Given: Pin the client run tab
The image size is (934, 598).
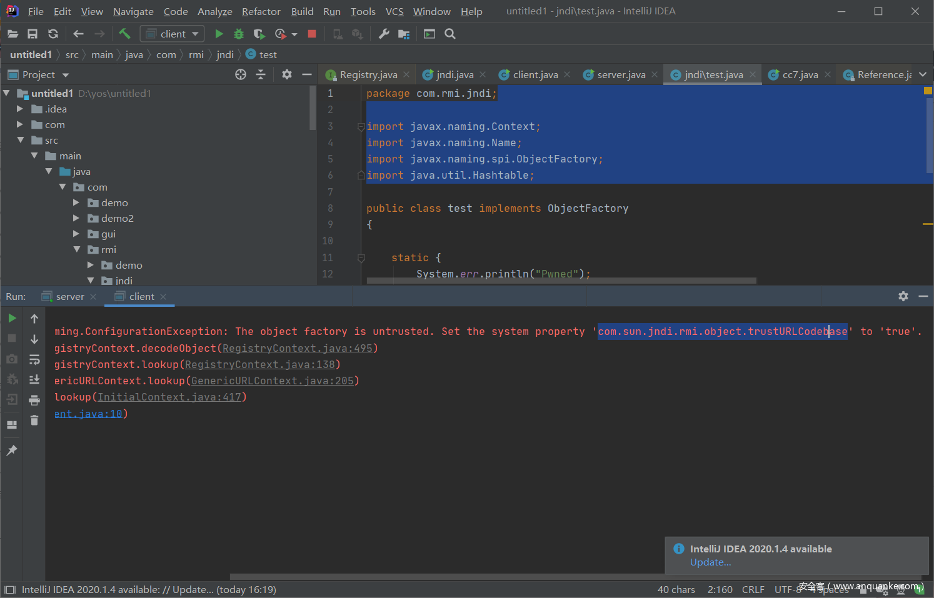Looking at the screenshot, I should pyautogui.click(x=11, y=451).
